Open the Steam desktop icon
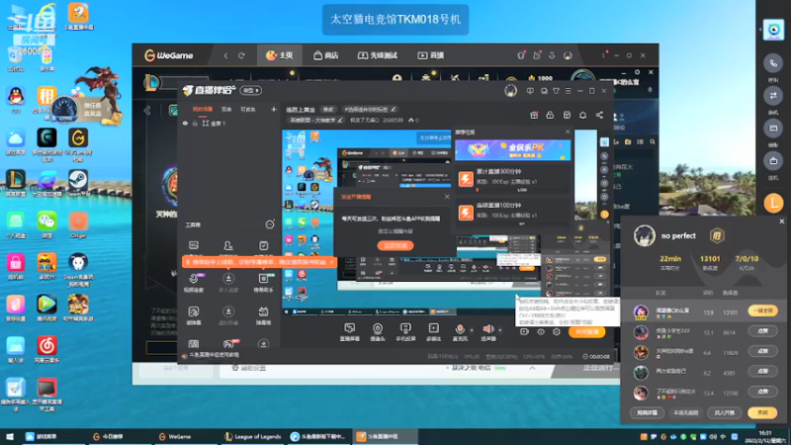The width and height of the screenshot is (791, 445). (78, 183)
